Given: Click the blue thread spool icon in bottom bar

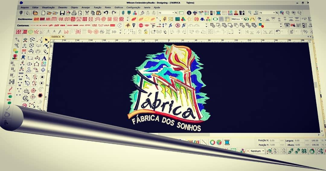Looking at the screenshot, I should [x=227, y=143].
